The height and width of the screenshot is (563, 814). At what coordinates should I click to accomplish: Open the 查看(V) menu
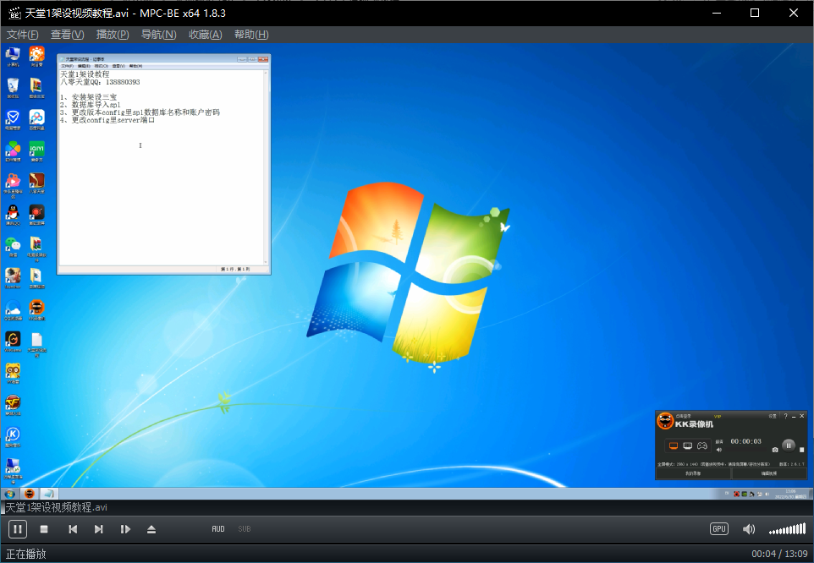click(x=68, y=35)
